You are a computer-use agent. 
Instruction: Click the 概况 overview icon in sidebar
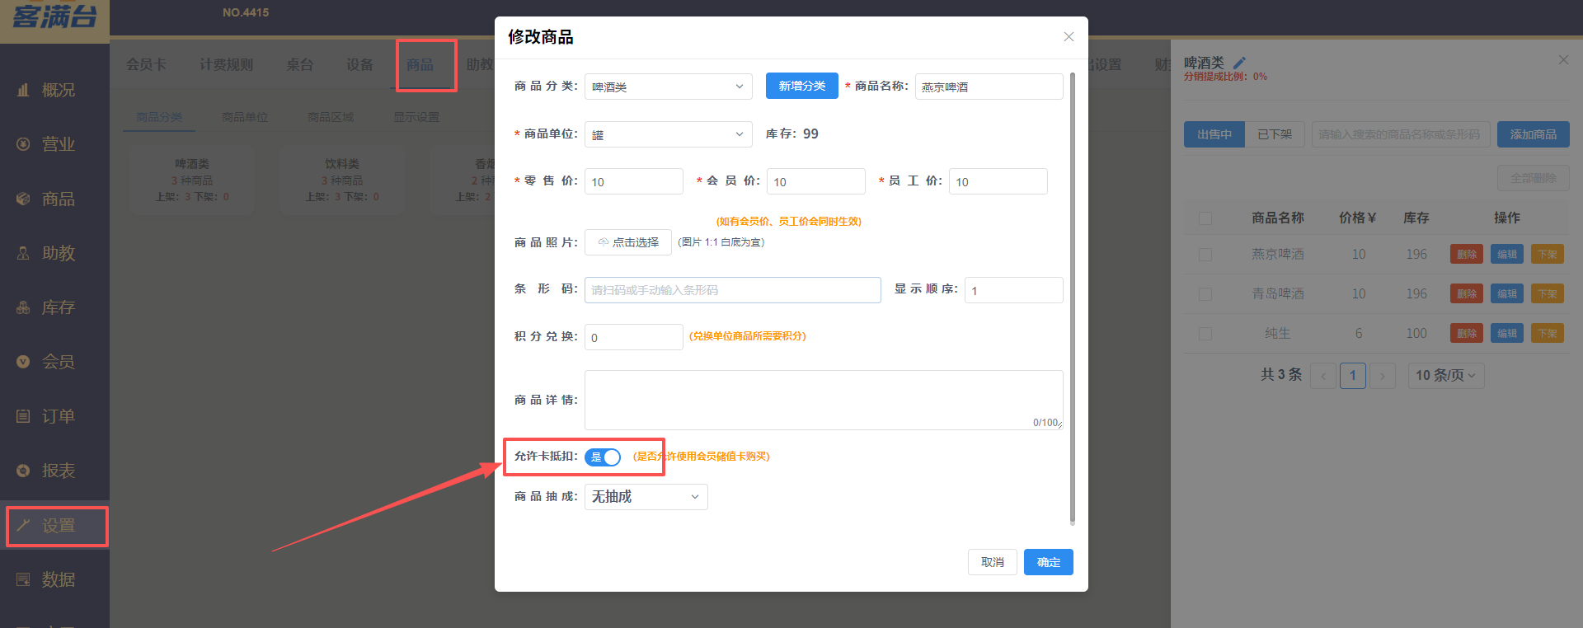click(x=23, y=90)
